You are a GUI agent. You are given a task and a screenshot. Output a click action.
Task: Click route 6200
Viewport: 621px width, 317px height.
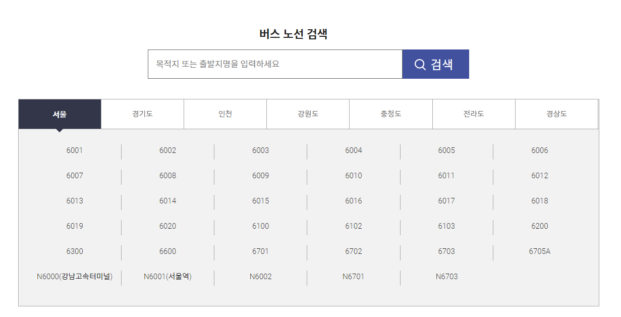[539, 226]
